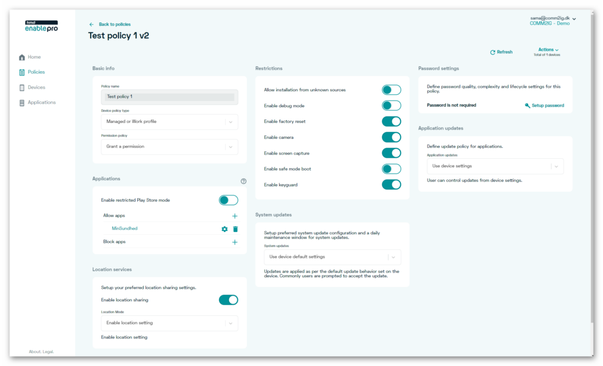
Task: Open MinSundhed app settings gear
Action: click(x=224, y=229)
